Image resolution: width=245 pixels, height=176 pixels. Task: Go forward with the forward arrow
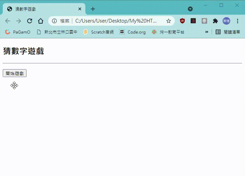pyautogui.click(x=19, y=21)
